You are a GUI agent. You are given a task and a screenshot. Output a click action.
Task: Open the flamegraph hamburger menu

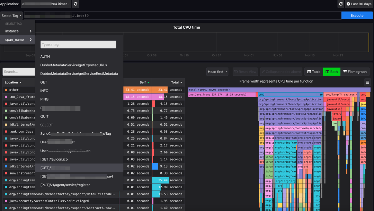(367, 82)
